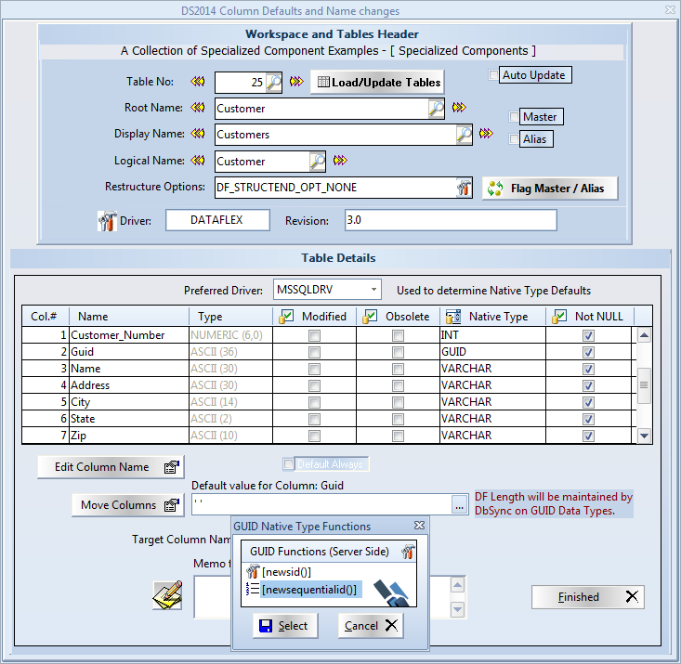Choose the [newsequentialid()] function entry
Viewport: 681px width, 664px height.
309,589
